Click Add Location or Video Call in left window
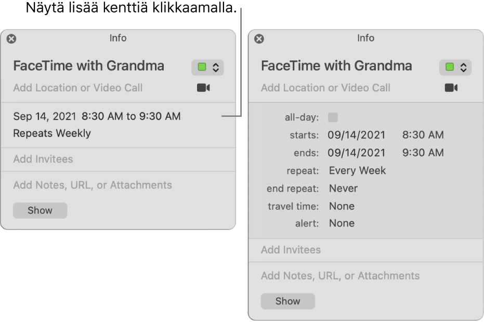Viewport: 484px width, 322px height. (78, 88)
